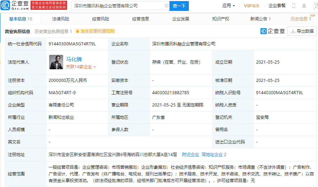Select 组织机构代码 value MA5GT4RT-9

(62, 93)
